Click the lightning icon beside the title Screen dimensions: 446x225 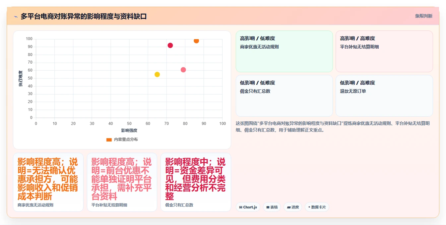[x=16, y=17]
